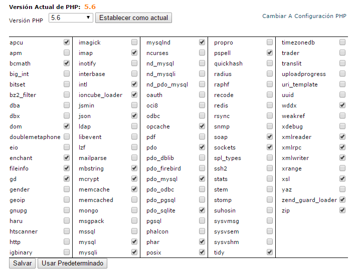Uncheck the apcu extension checkbox
Image resolution: width=358 pixels, height=271 pixels.
tap(67, 42)
